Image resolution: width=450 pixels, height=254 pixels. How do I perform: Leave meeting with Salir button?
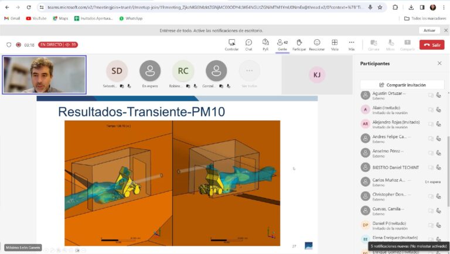pos(432,44)
